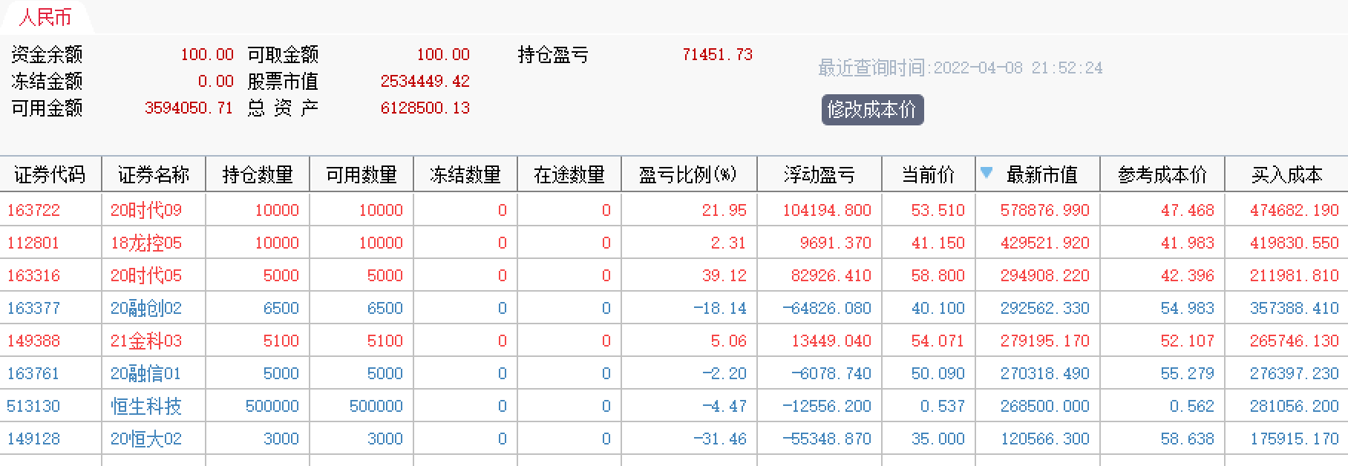Sort by the 浮动盈亏 column header

(x=819, y=175)
